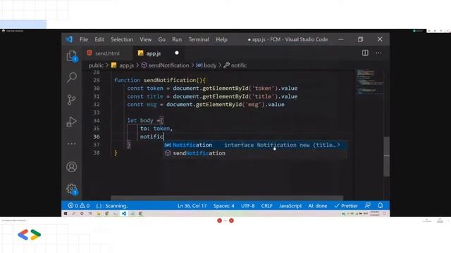Change file encoding UTF-8
The width and height of the screenshot is (451, 253).
tap(247, 206)
